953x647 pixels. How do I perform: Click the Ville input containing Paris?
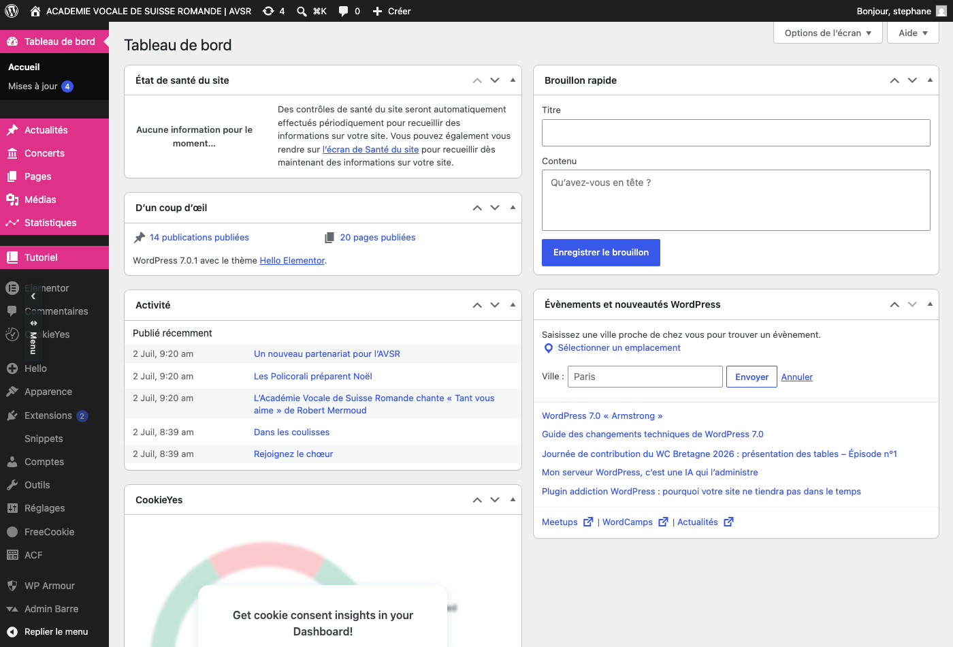(645, 377)
